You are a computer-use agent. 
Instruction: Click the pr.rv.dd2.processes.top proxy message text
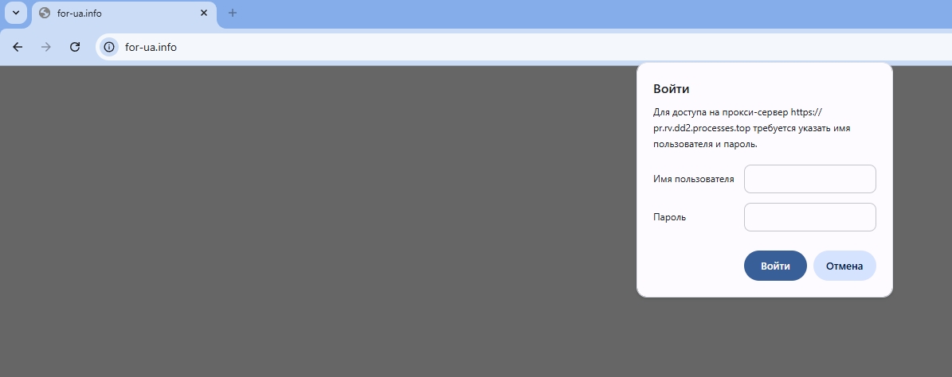pyautogui.click(x=752, y=128)
